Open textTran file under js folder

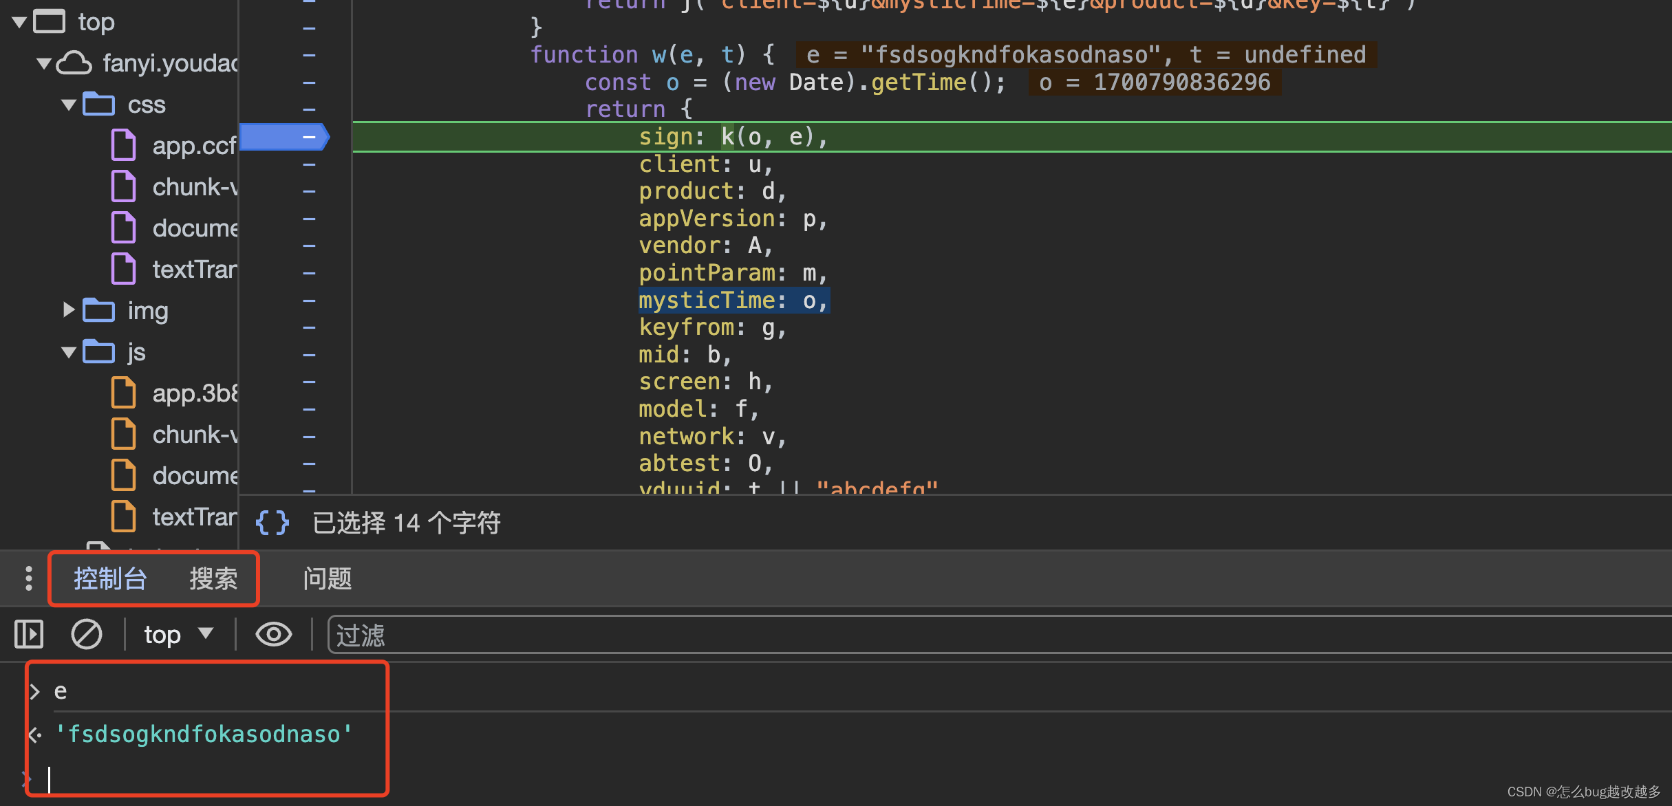click(x=194, y=516)
